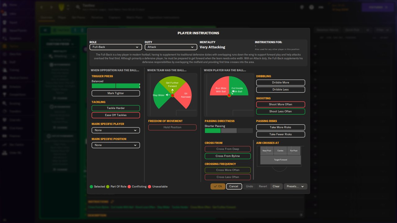The image size is (397, 223).
Task: Open Mark Specific Player dropdown
Action: click(116, 130)
